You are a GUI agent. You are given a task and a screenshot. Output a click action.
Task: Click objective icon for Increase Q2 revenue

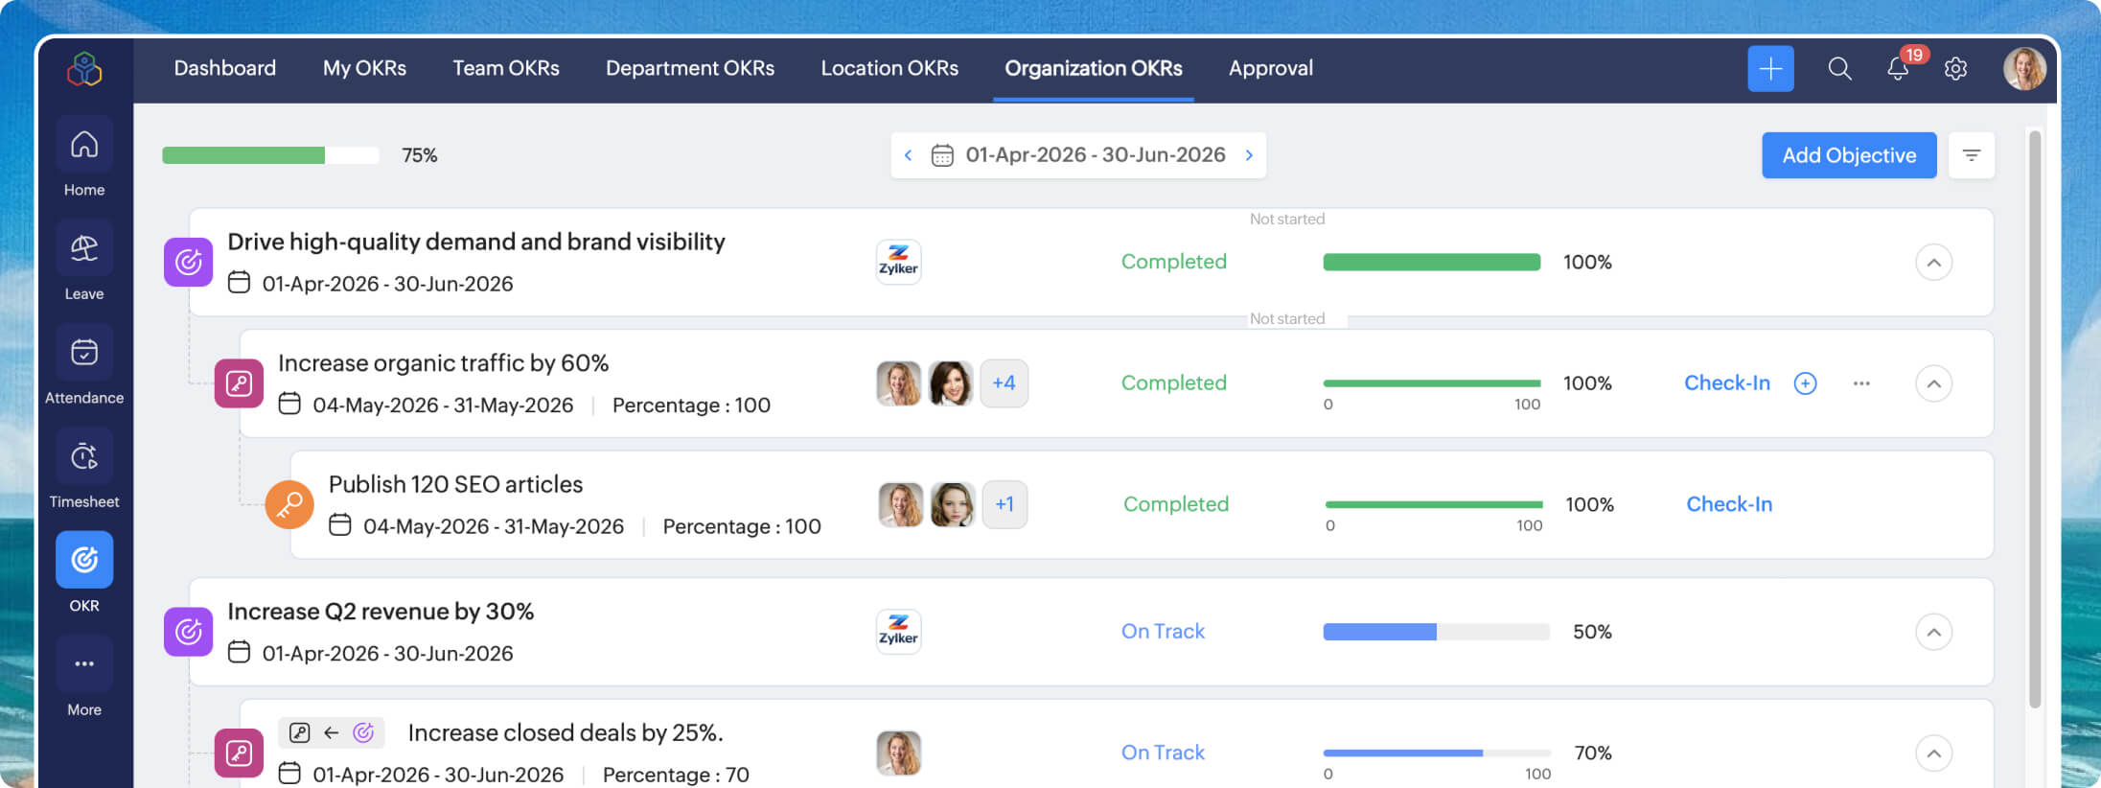tap(188, 632)
